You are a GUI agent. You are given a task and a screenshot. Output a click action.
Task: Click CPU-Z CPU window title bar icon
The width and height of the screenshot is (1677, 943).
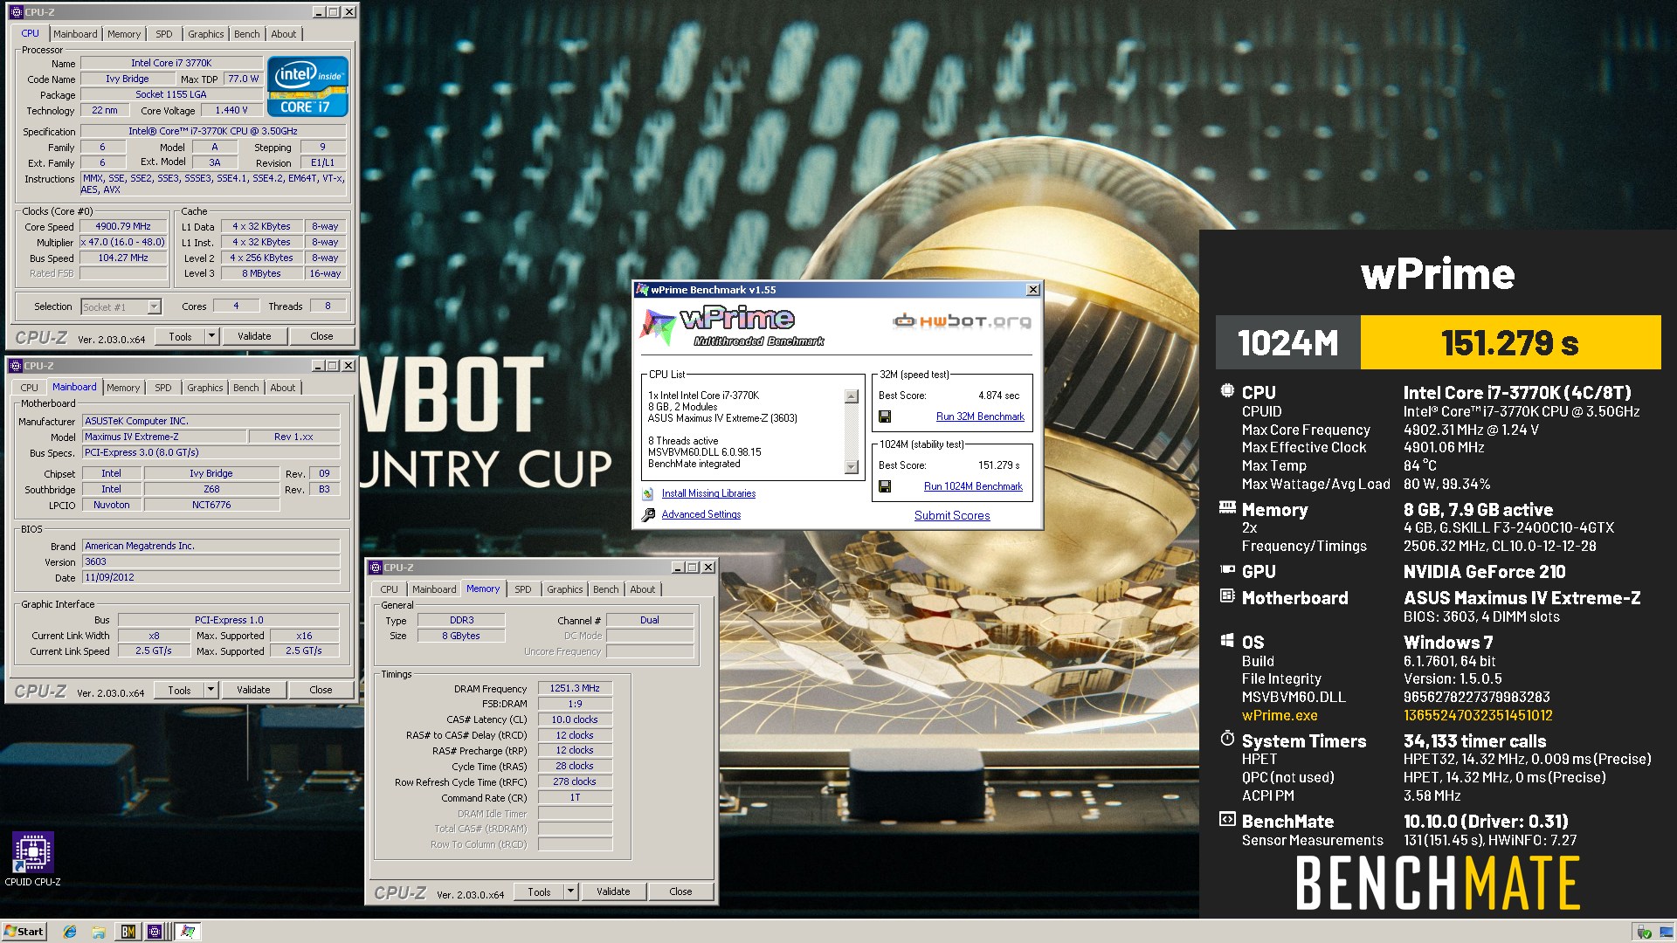tap(16, 12)
